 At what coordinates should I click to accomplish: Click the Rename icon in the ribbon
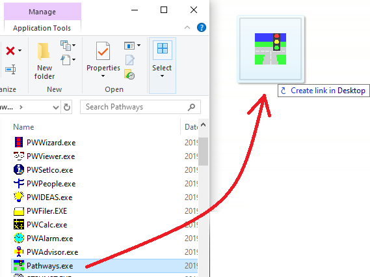coord(10,70)
